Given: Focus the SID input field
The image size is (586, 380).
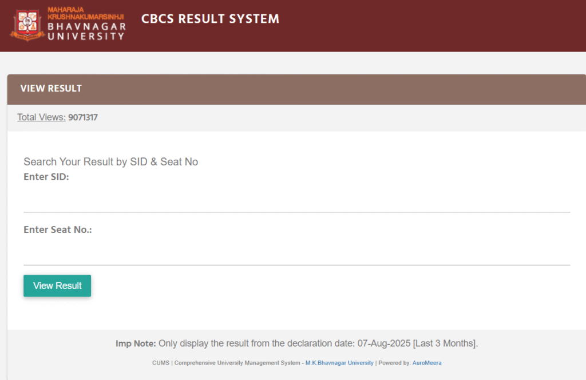Looking at the screenshot, I should [x=296, y=201].
